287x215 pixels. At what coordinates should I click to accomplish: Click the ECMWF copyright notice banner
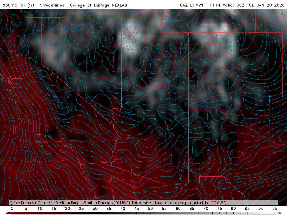coord(144,202)
